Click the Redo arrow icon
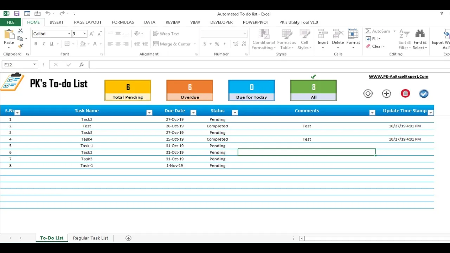 (x=62, y=14)
